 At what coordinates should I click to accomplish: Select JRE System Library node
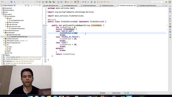(17, 41)
